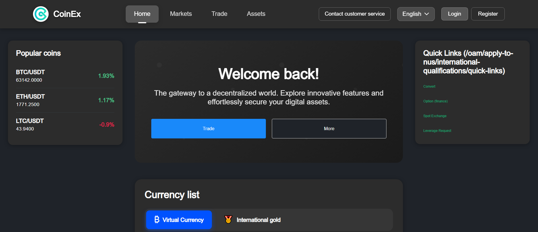This screenshot has height=232, width=538.
Task: Click the Quick Links heading
Action: (x=468, y=62)
